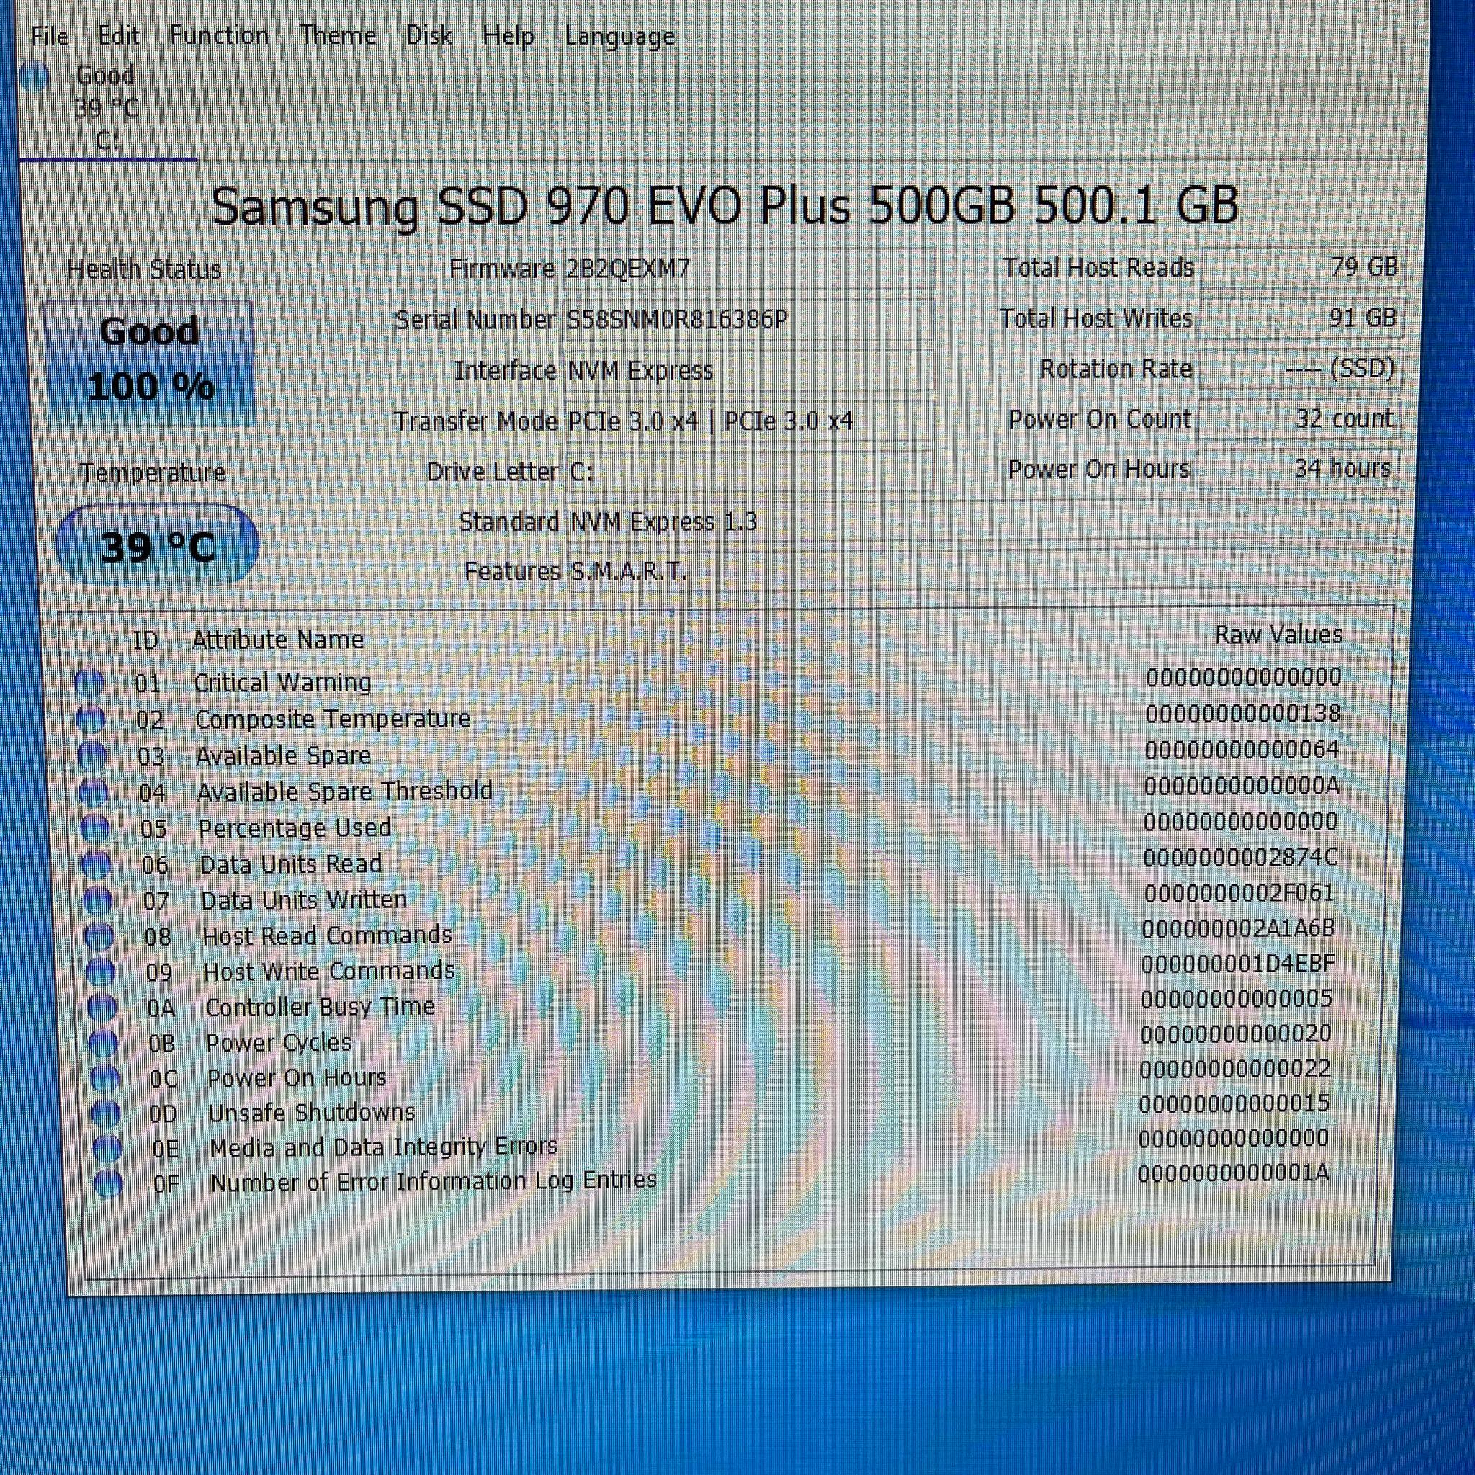Click raw value 0000000000138
Image resolution: width=1475 pixels, height=1475 pixels.
[x=1243, y=713]
